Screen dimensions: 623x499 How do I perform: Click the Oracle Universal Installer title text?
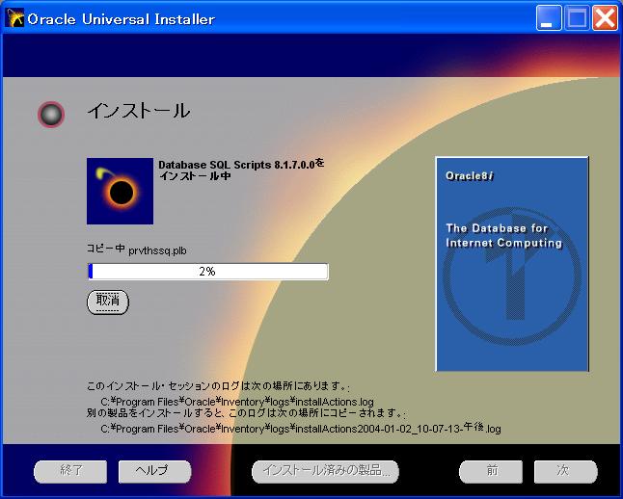pos(122,19)
